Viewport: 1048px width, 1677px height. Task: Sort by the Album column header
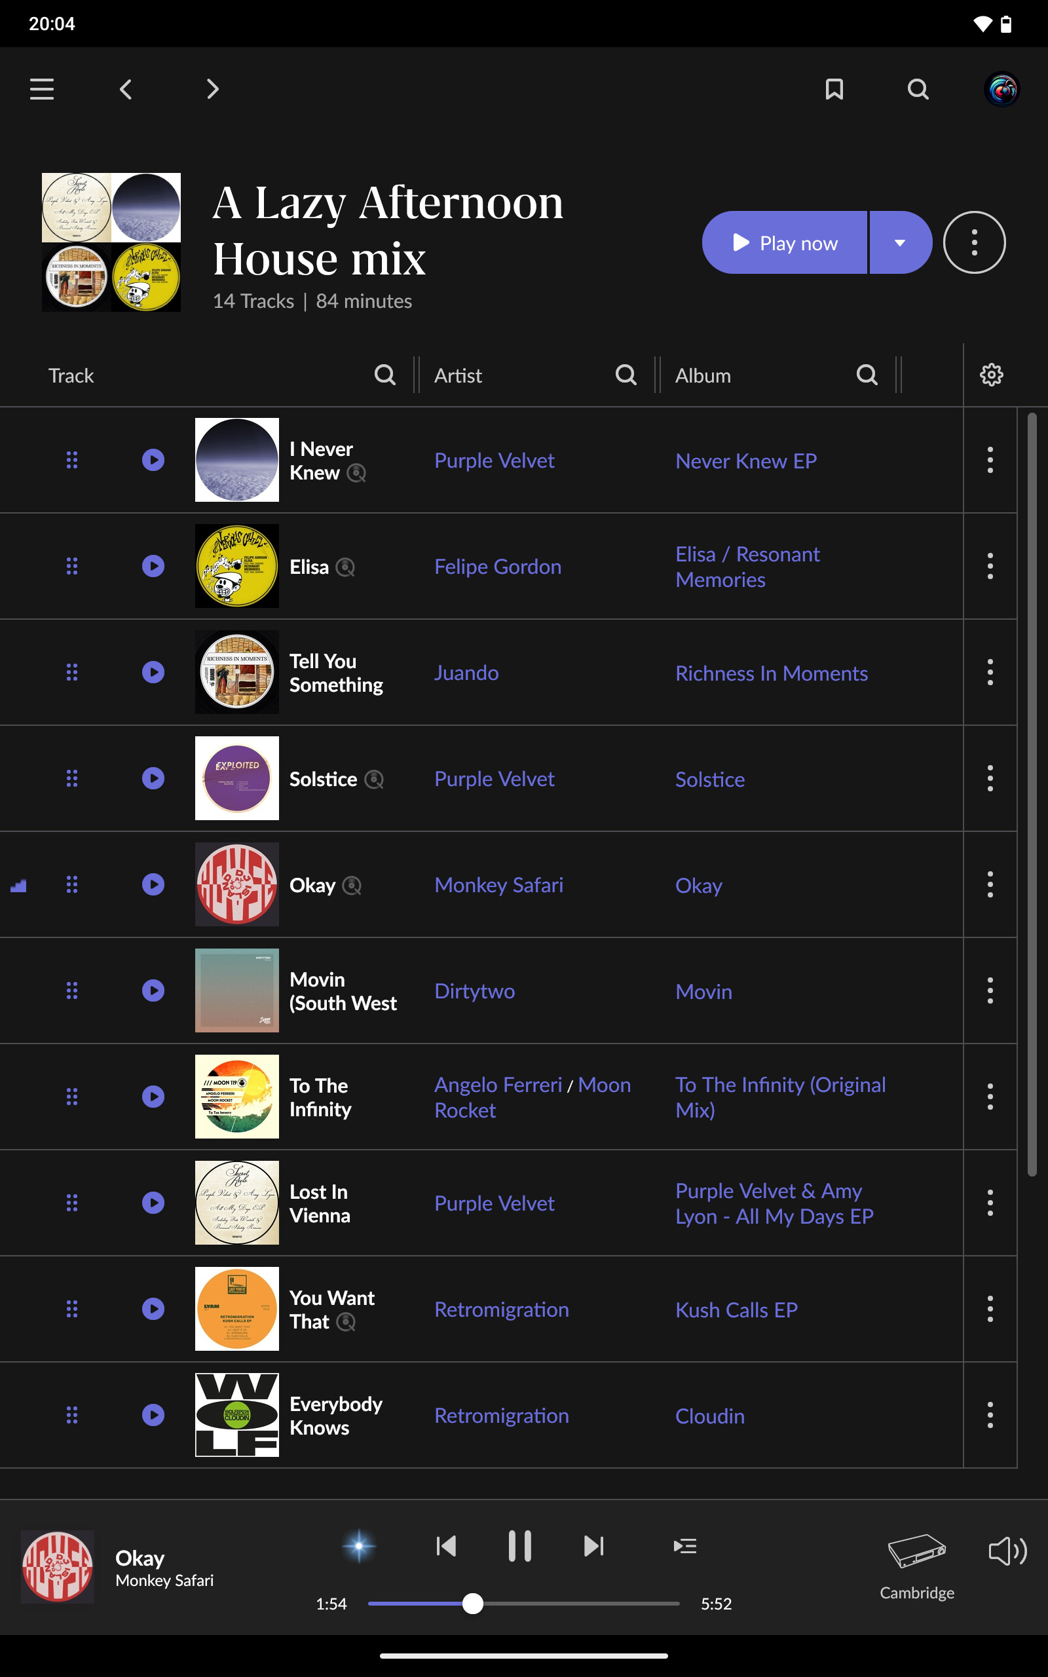703,375
